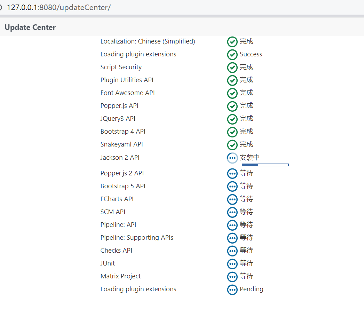
Task: Select the Pipeline: API plugin name
Action: 118,225
